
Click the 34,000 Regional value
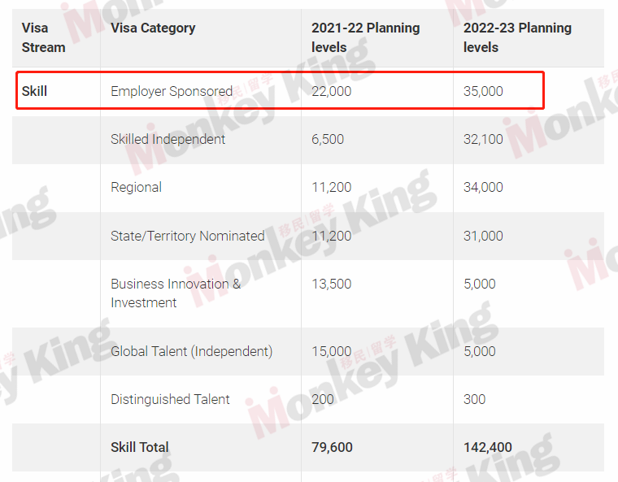483,187
